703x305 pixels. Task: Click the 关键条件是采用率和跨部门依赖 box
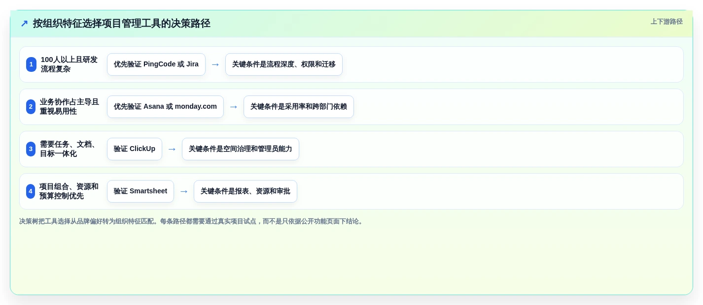point(299,107)
